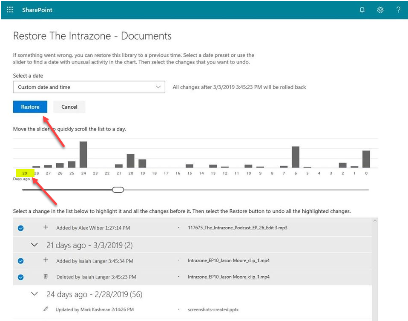This screenshot has width=408, height=321.
Task: Select the 117675_The_Intrazone_Podcast_EP_26_Edit 3.mp3 file name
Action: pyautogui.click(x=238, y=228)
